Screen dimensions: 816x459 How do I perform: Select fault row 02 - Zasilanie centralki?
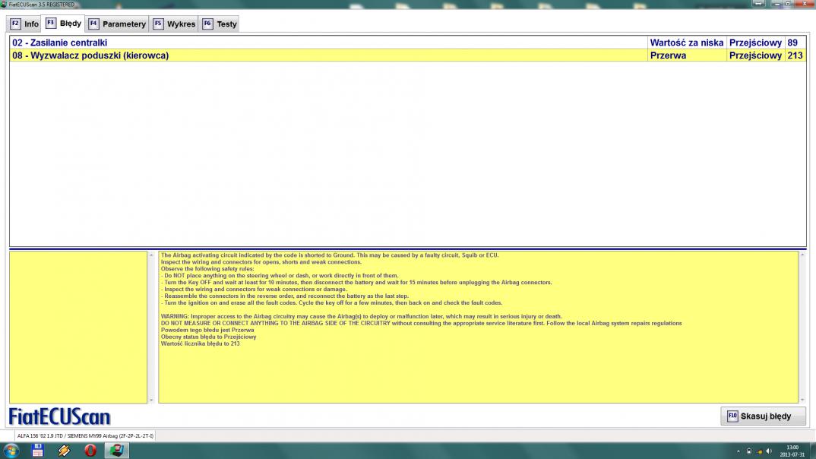click(407, 43)
